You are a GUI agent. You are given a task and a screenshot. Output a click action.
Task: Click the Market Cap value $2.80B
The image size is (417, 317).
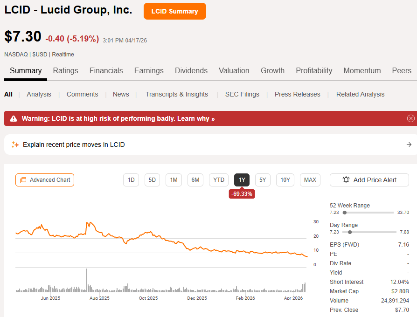(x=400, y=291)
